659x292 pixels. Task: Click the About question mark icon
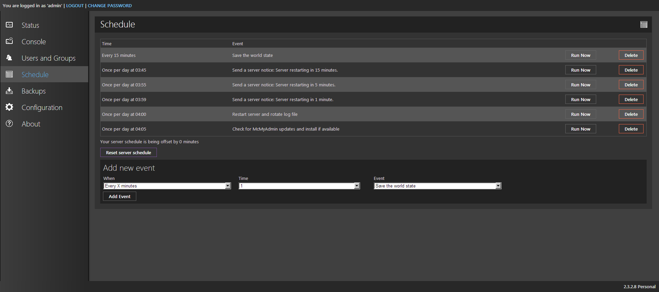coord(9,123)
